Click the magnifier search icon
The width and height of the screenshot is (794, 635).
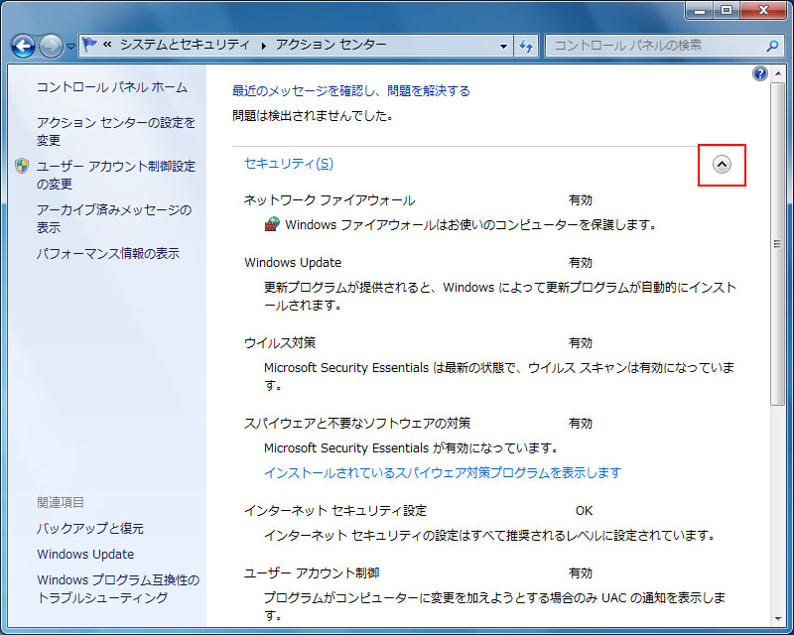click(x=772, y=46)
